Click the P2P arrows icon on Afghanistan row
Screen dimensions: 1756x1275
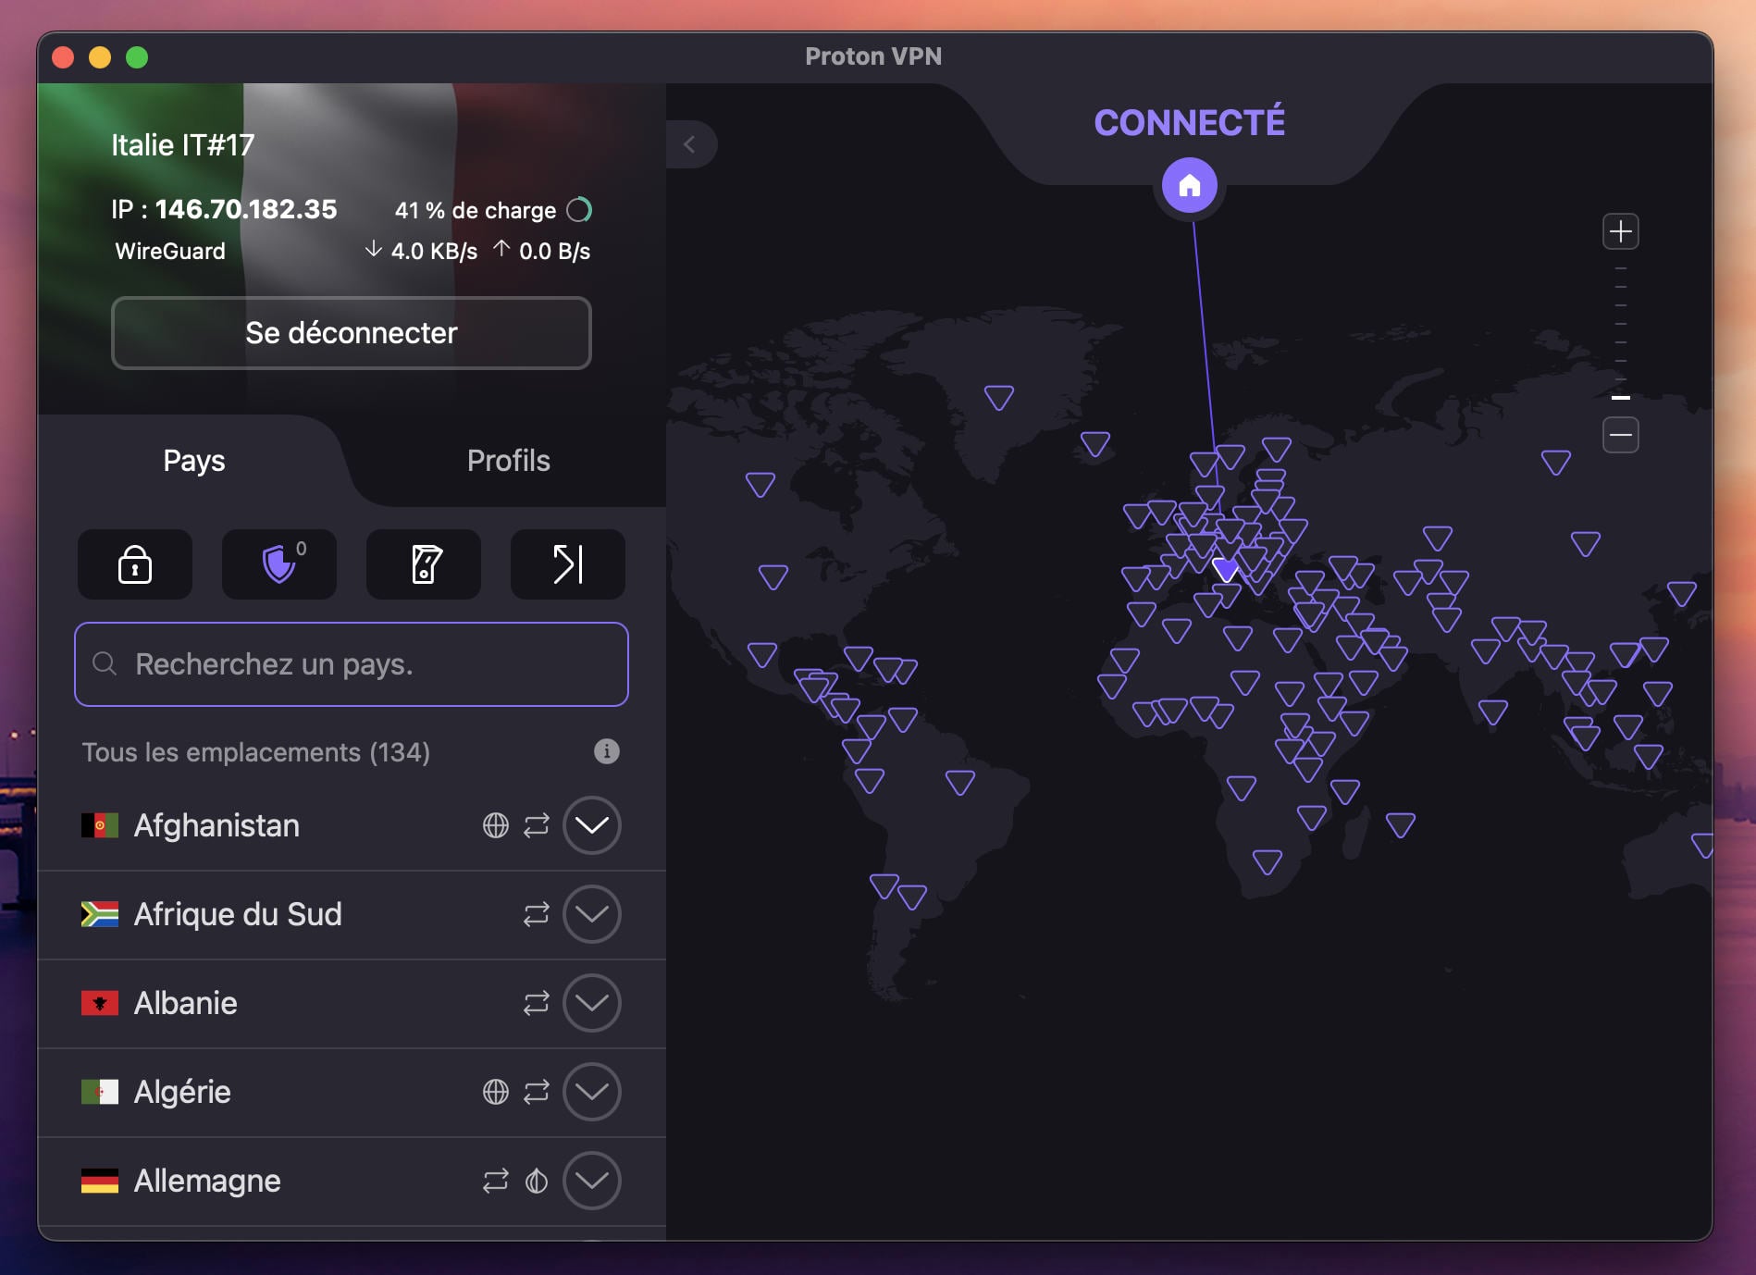535,825
